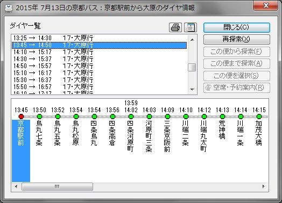This screenshot has width=282, height=203.
Task: Click the 川端丸太町 stop marker at 14:12
Action: point(204,117)
